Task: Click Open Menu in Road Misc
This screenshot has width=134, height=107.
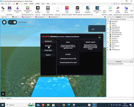Action: (x=104, y=12)
